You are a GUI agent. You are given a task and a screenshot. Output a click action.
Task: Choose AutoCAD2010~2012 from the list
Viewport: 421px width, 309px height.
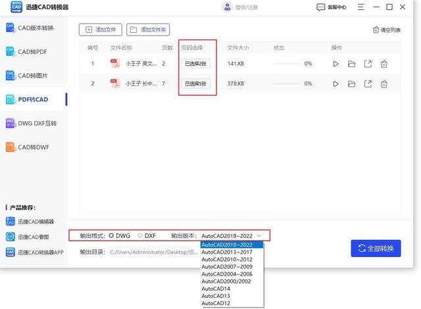coord(232,260)
